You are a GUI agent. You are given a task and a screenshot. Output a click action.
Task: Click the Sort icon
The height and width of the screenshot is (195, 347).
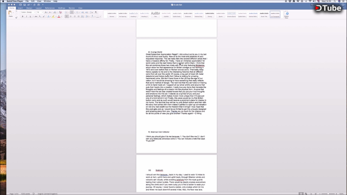click(x=92, y=12)
